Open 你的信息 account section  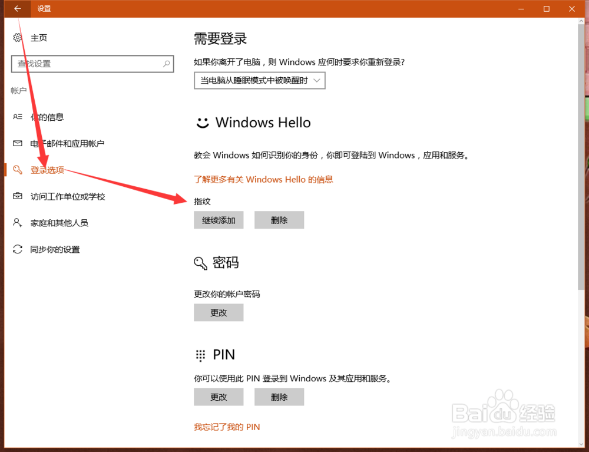click(x=47, y=117)
